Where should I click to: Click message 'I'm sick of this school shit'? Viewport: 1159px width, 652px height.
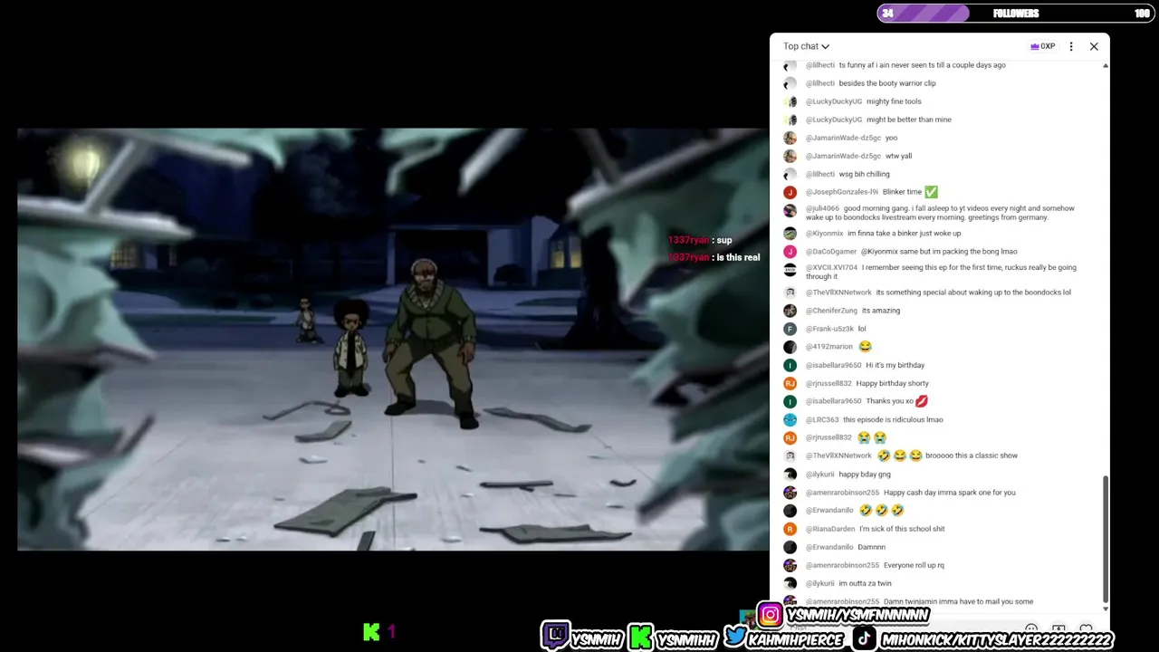902,529
